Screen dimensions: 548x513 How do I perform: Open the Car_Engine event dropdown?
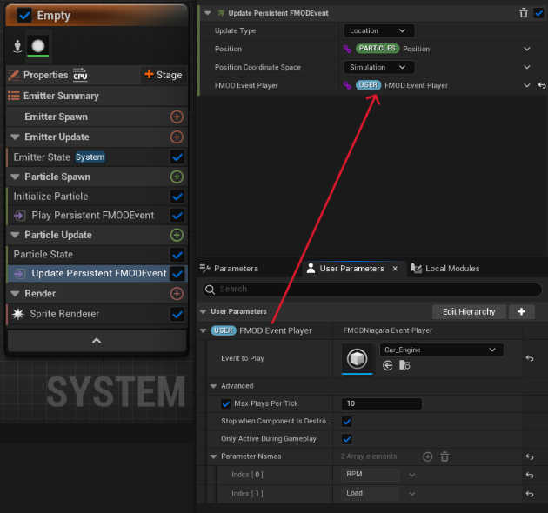coord(441,350)
